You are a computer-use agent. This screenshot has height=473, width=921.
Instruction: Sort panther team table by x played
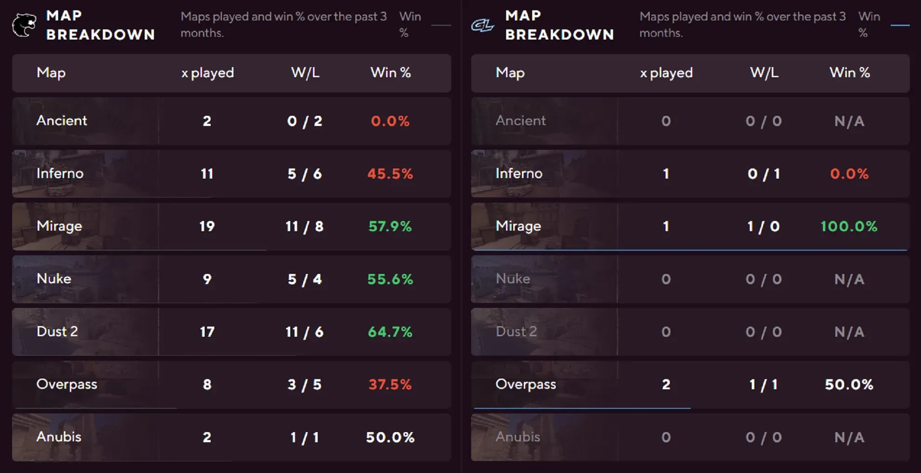[207, 73]
